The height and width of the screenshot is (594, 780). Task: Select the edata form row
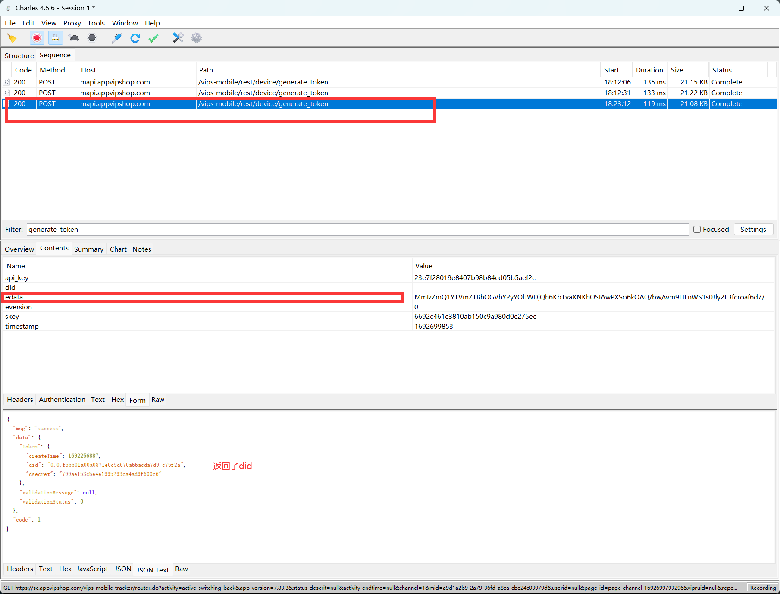[x=388, y=297]
